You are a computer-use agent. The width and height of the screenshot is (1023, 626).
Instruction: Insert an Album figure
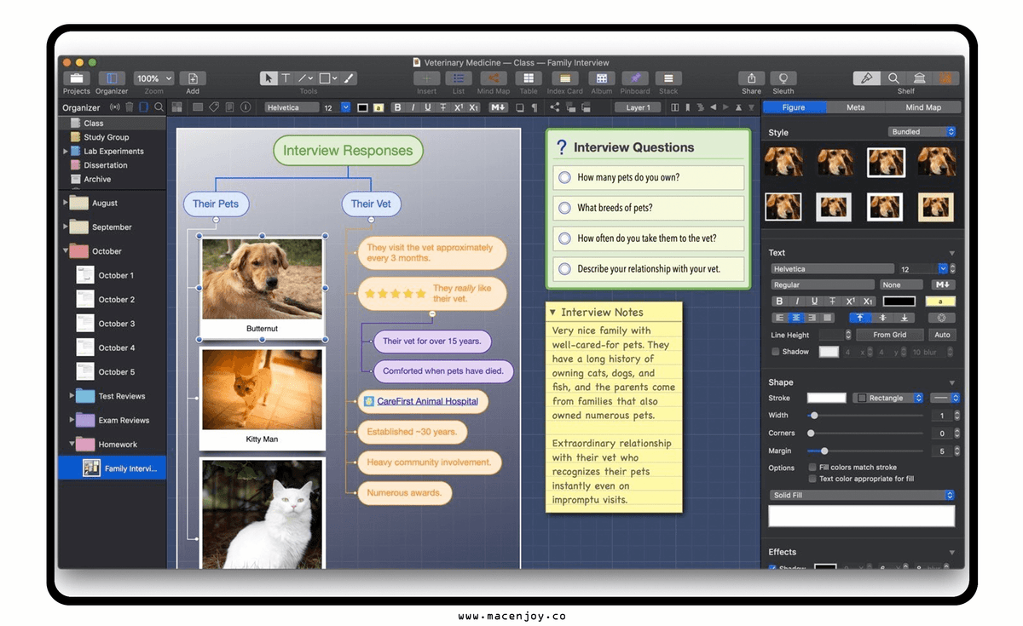pyautogui.click(x=601, y=78)
